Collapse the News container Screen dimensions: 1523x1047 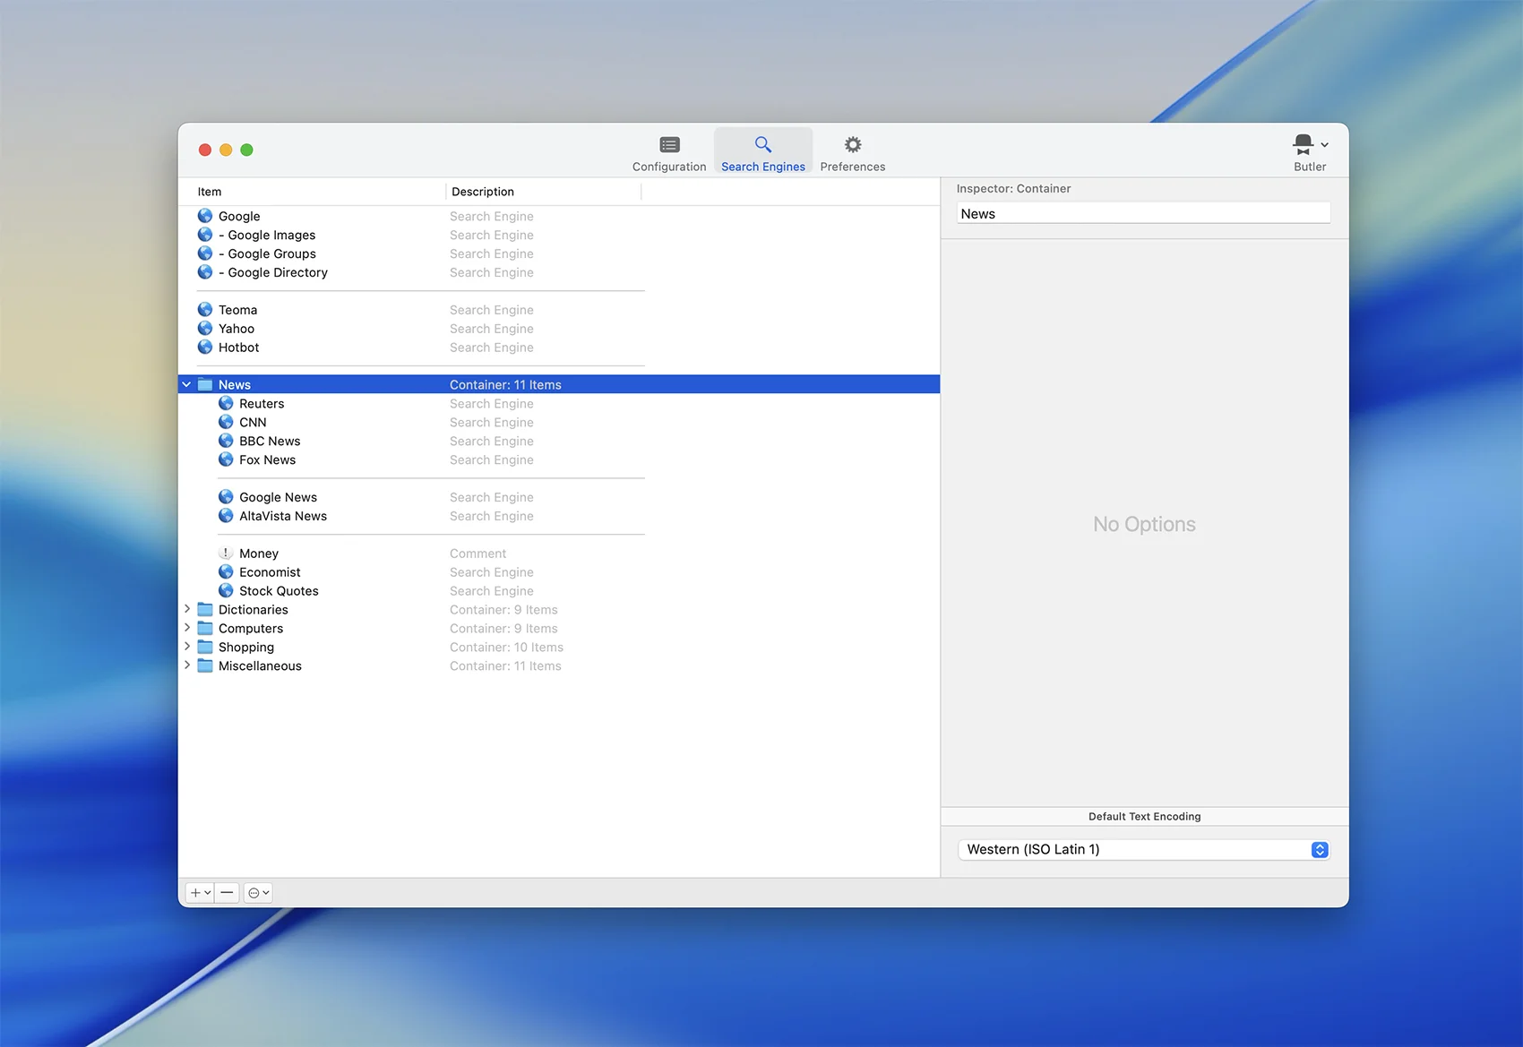[186, 385]
